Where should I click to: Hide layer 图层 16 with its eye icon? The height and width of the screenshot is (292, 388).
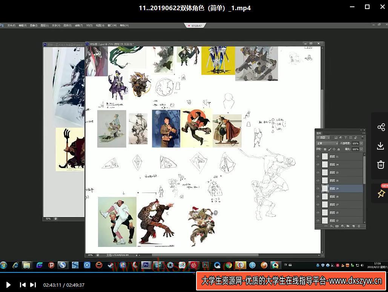pyautogui.click(x=318, y=180)
